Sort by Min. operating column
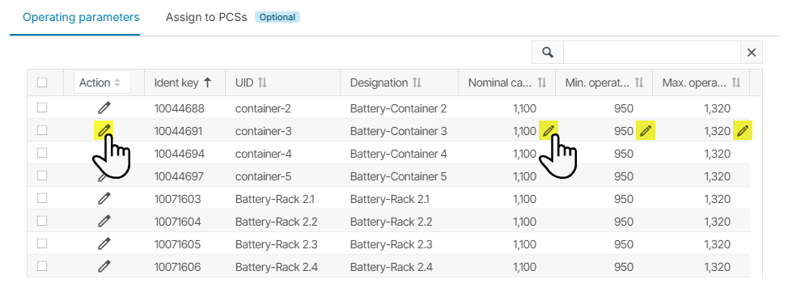Screen dimensions: 788x292 click(639, 83)
